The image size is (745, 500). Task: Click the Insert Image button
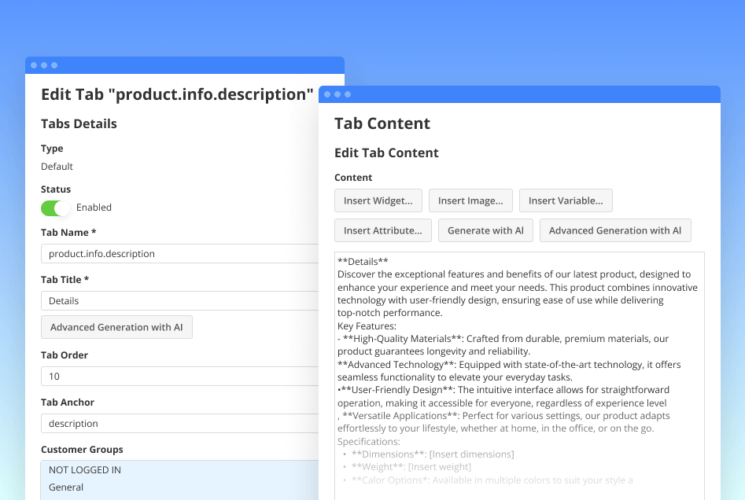[470, 200]
